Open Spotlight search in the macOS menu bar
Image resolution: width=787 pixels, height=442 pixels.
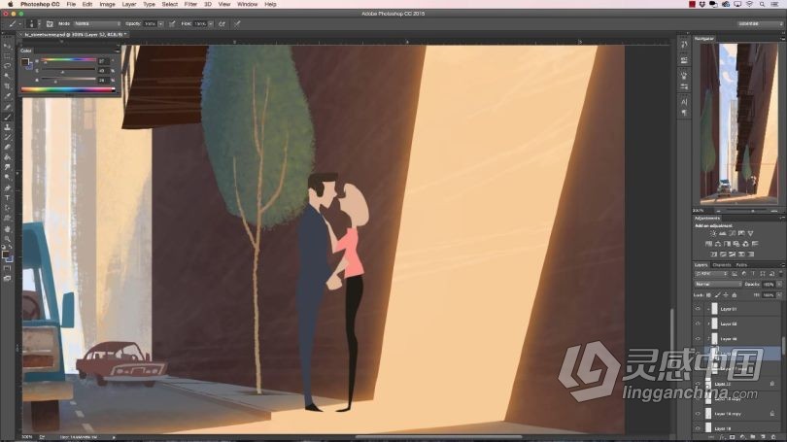click(x=762, y=4)
